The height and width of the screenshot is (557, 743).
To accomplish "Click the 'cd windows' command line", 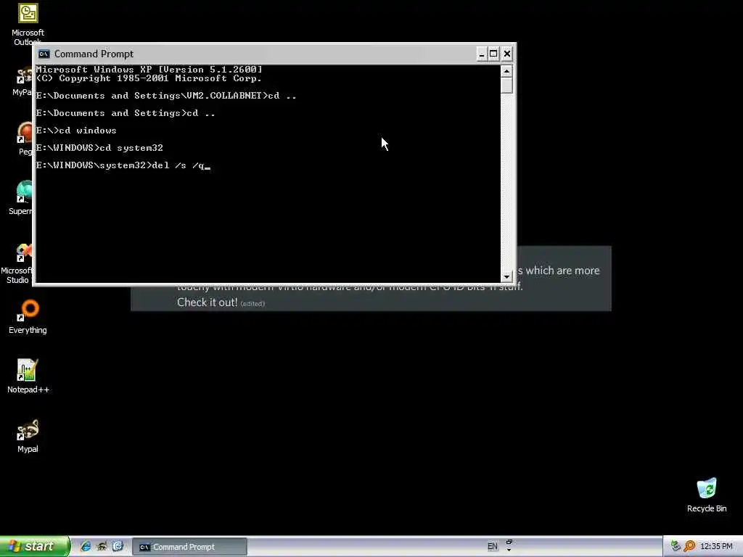I will [76, 131].
